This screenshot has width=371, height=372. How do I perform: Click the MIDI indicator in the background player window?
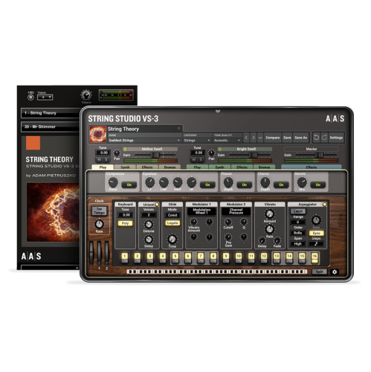point(30,97)
